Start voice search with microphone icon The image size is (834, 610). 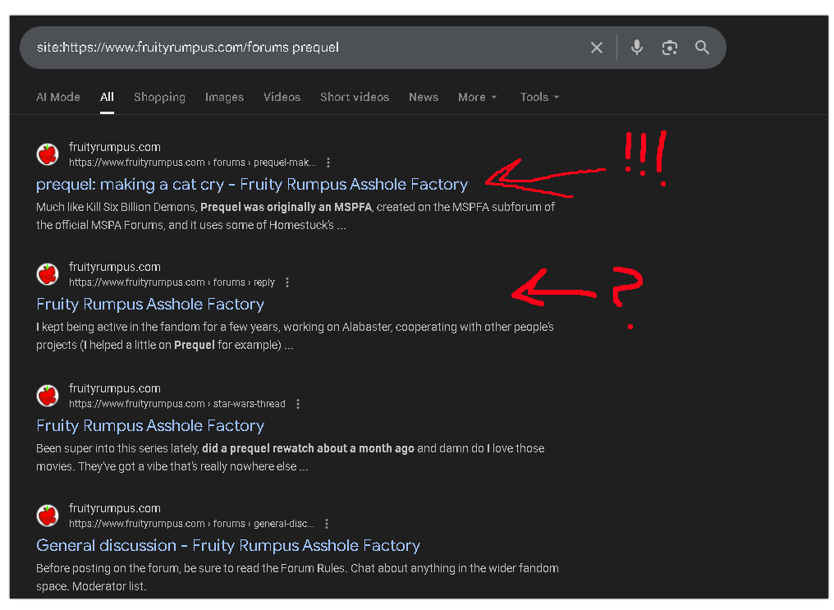click(x=637, y=48)
